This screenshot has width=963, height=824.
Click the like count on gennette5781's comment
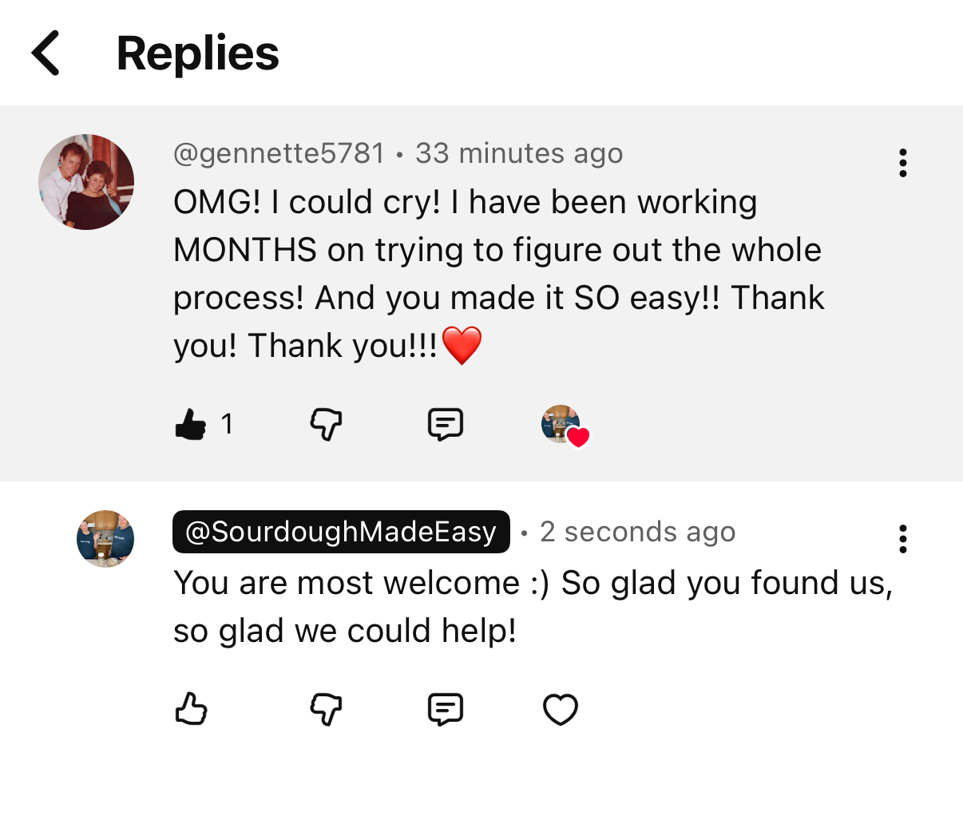(228, 424)
